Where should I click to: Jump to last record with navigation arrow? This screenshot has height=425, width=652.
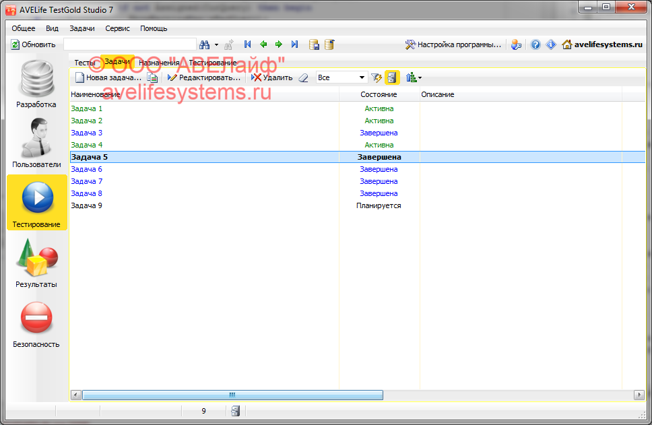pyautogui.click(x=294, y=44)
